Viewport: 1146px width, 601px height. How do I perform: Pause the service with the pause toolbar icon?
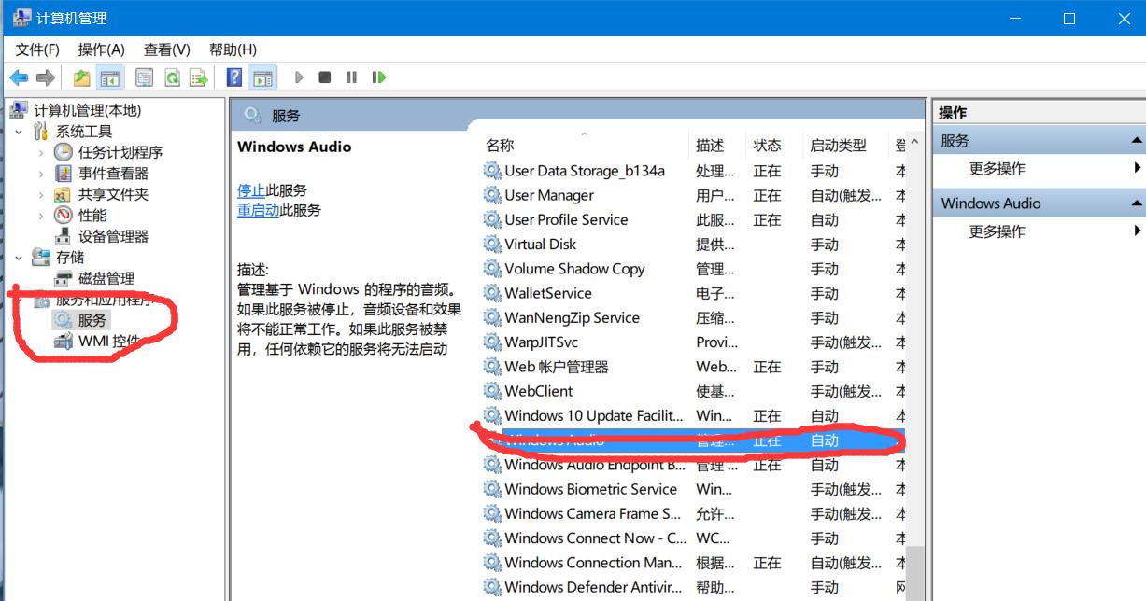click(350, 77)
